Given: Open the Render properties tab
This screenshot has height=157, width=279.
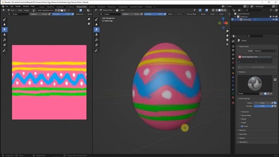Looking at the screenshot, I should coord(233,47).
